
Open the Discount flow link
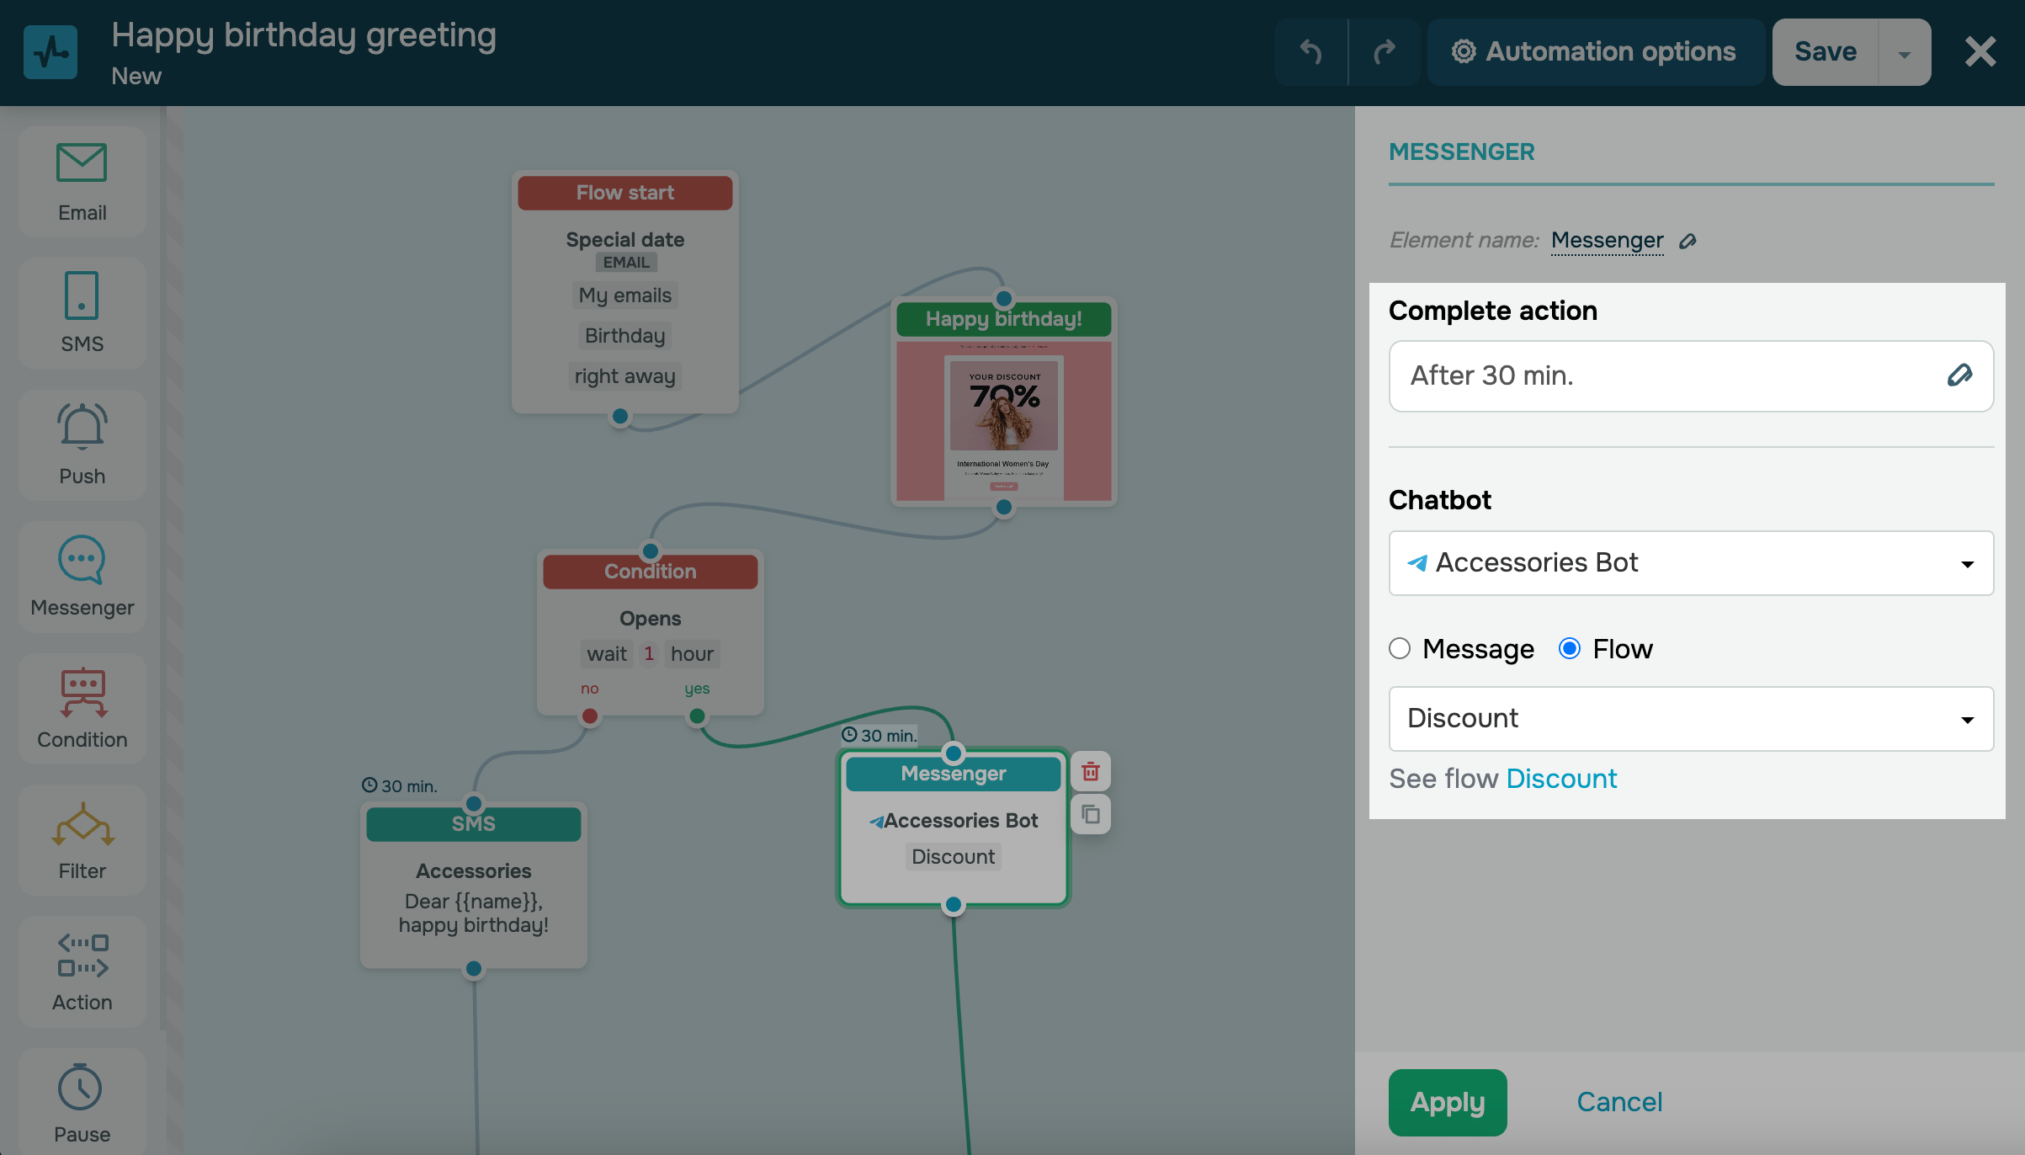pyautogui.click(x=1561, y=779)
